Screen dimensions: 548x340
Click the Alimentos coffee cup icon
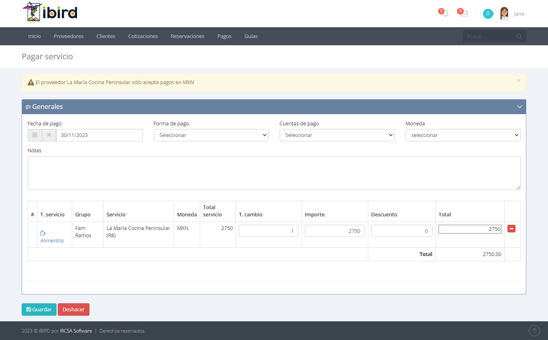pyautogui.click(x=43, y=233)
